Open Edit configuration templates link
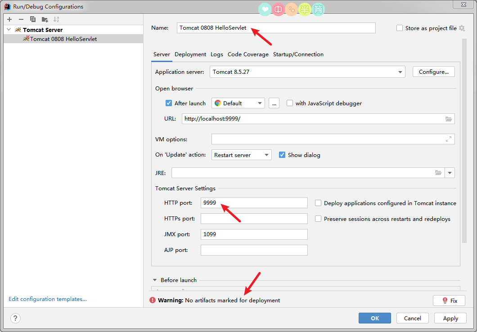 point(48,299)
